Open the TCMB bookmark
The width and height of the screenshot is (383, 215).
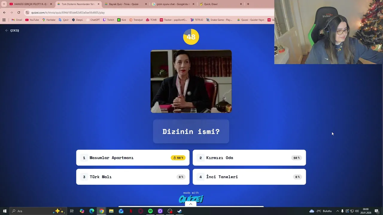151,20
